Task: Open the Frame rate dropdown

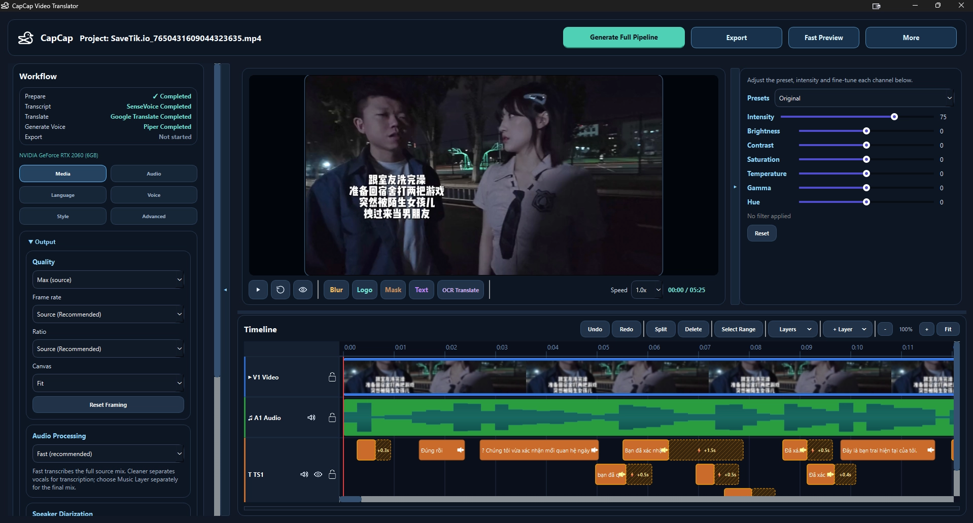Action: point(108,314)
